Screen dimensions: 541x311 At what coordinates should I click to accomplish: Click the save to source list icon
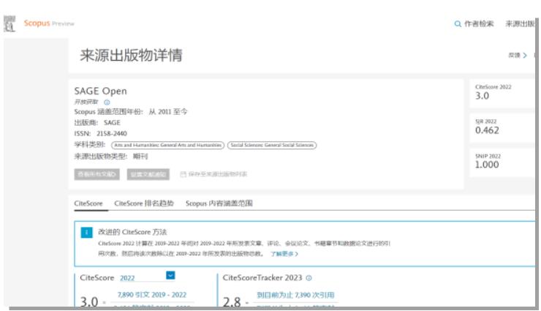[x=184, y=174]
